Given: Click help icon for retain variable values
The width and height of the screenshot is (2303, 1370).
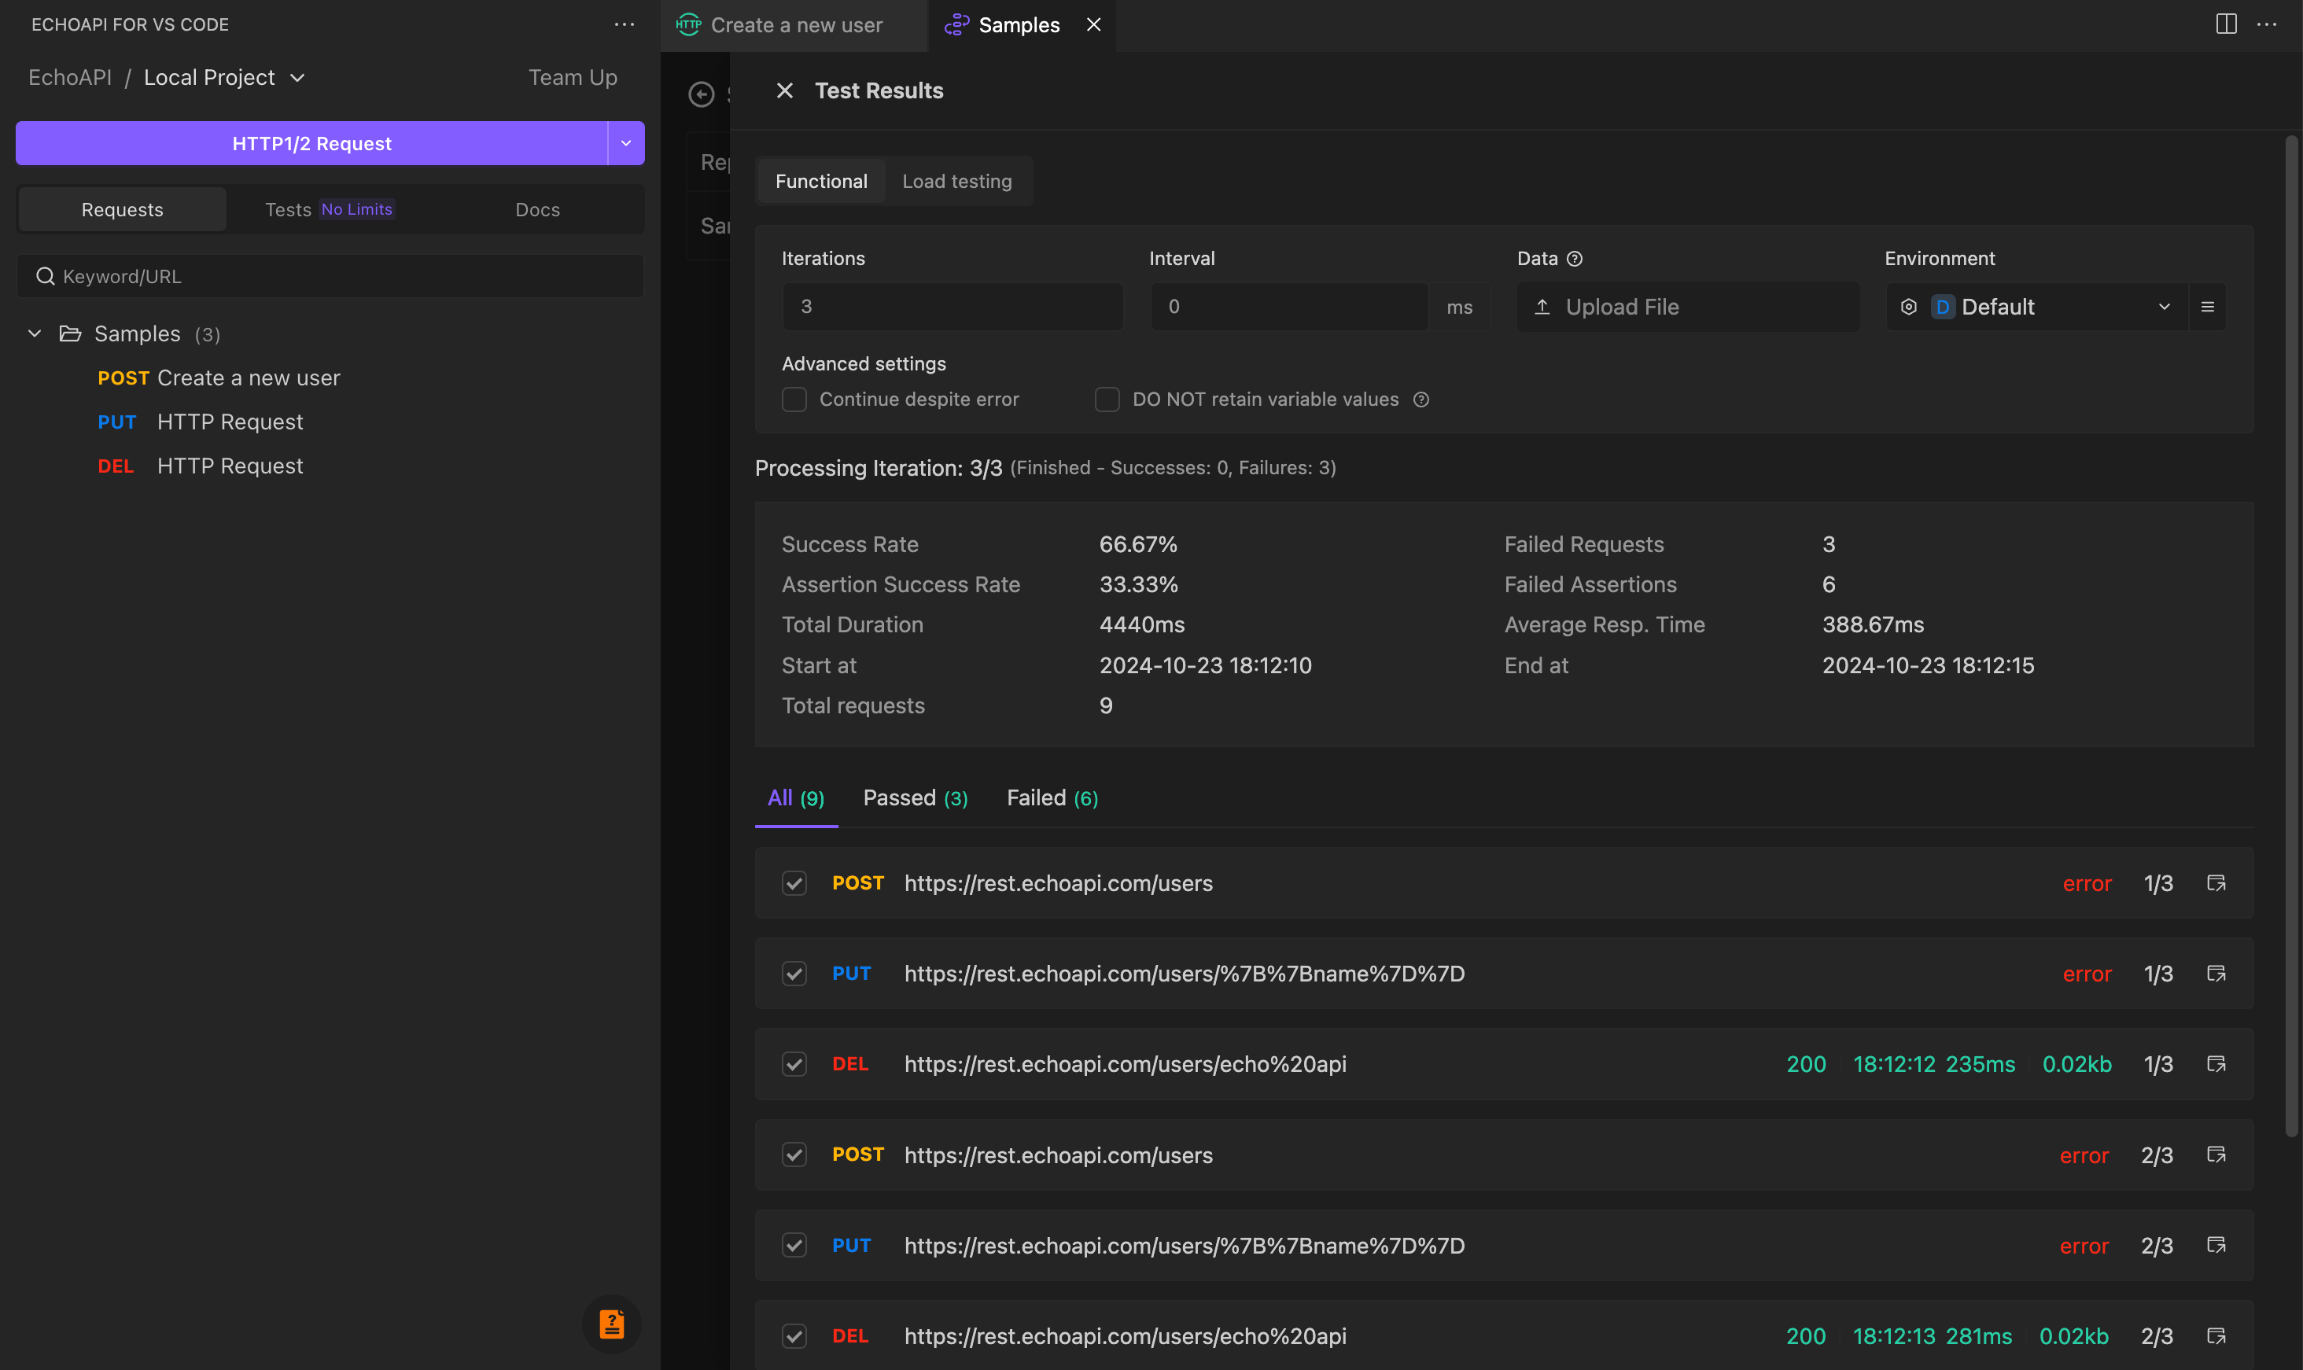Looking at the screenshot, I should (1421, 400).
